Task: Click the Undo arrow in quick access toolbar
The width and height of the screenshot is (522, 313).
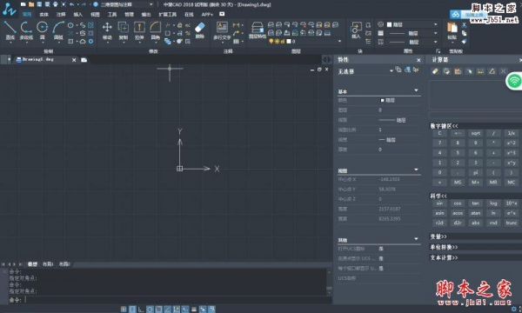Action: [71, 4]
